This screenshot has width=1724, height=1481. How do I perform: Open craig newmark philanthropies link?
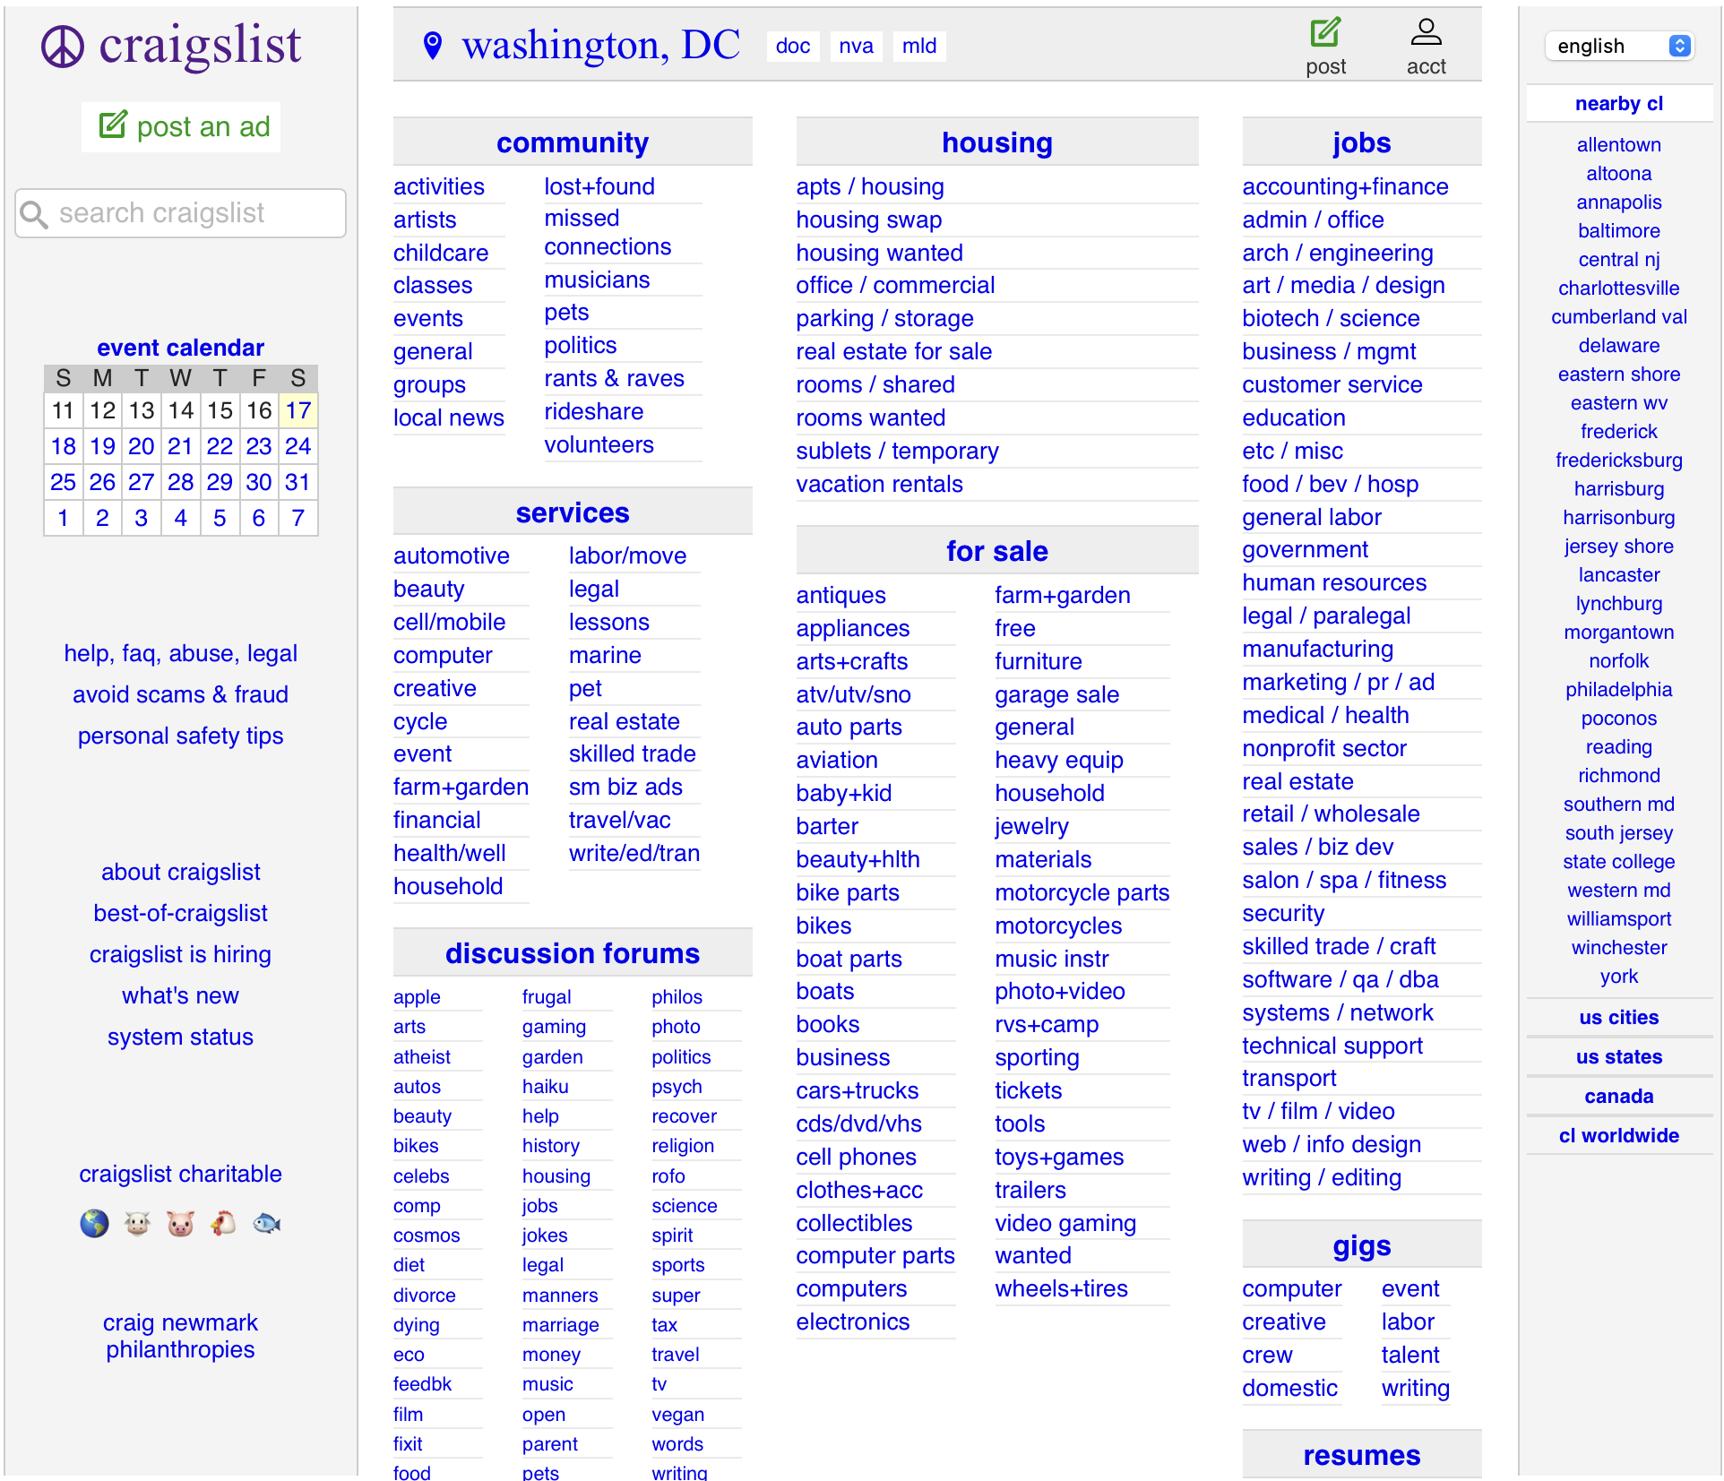click(180, 1337)
